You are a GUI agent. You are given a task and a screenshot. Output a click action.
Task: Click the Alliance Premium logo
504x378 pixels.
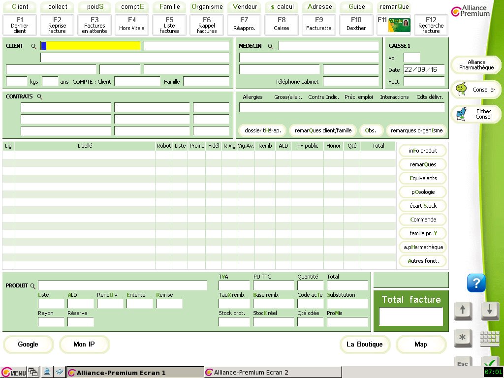tap(471, 11)
